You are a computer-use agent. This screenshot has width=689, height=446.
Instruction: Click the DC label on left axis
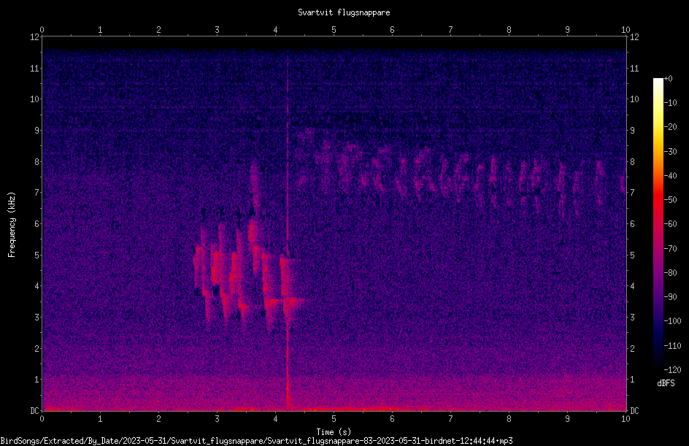click(x=35, y=410)
